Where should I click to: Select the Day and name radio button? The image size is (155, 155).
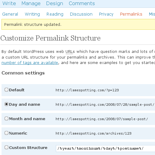coord(6,104)
